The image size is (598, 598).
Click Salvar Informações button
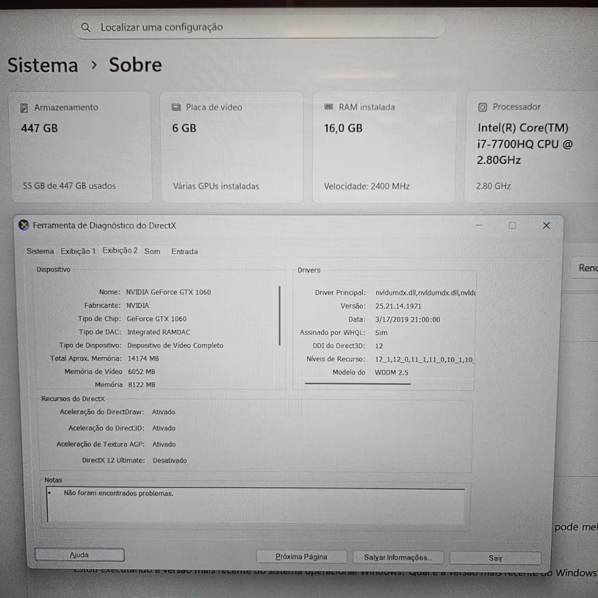pos(397,557)
